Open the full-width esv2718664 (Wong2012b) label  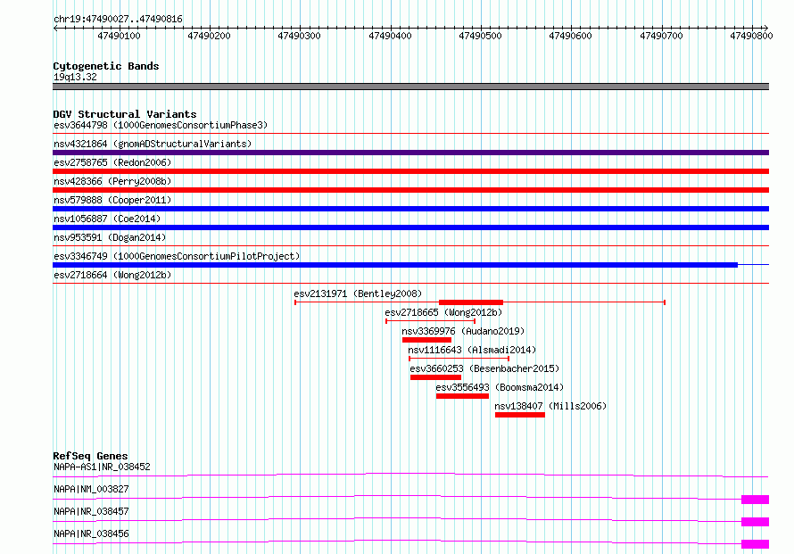coord(112,275)
